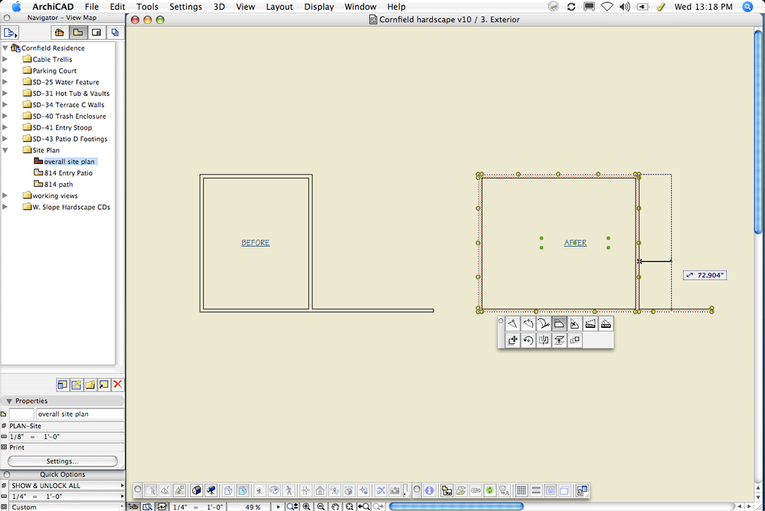The height and width of the screenshot is (511, 765).
Task: Switch to View Map folder icon
Action: (x=78, y=33)
